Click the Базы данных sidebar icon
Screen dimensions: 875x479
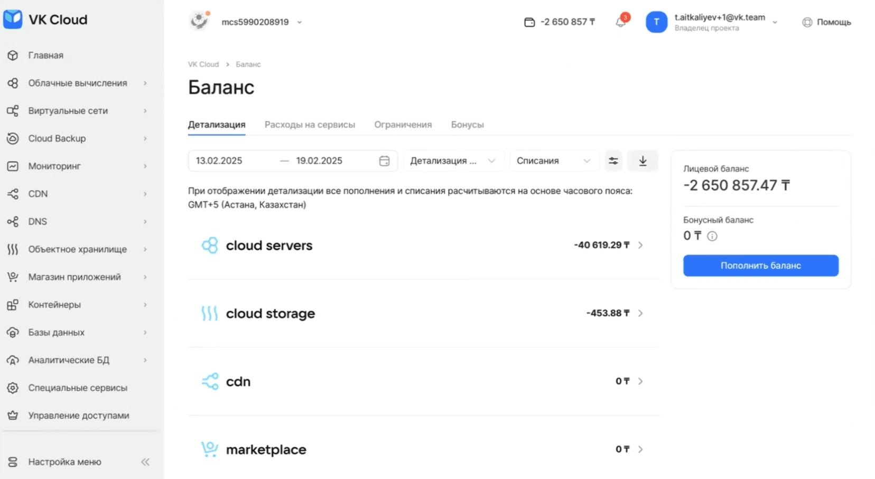point(13,332)
